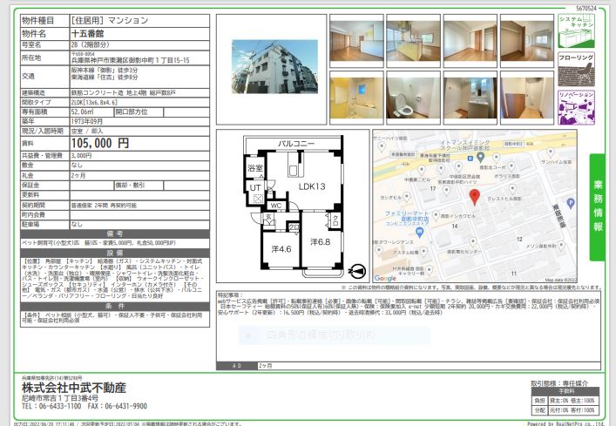Click the システムキッチン feature icon
The height and width of the screenshot is (426, 616).
coord(576,31)
